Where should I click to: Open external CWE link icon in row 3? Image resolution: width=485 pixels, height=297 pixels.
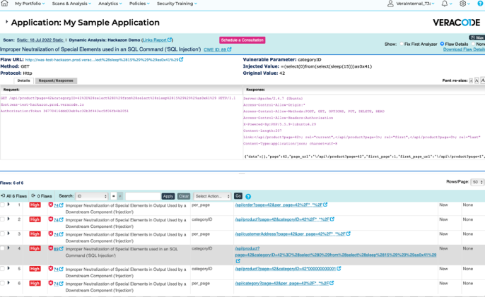tap(62, 234)
